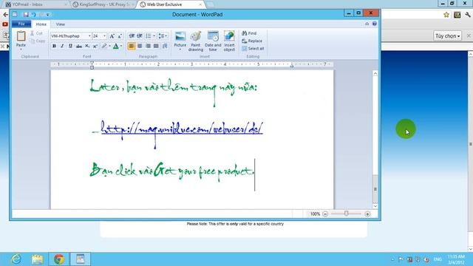Switch to KingSurfProxy browser tab

point(103,4)
